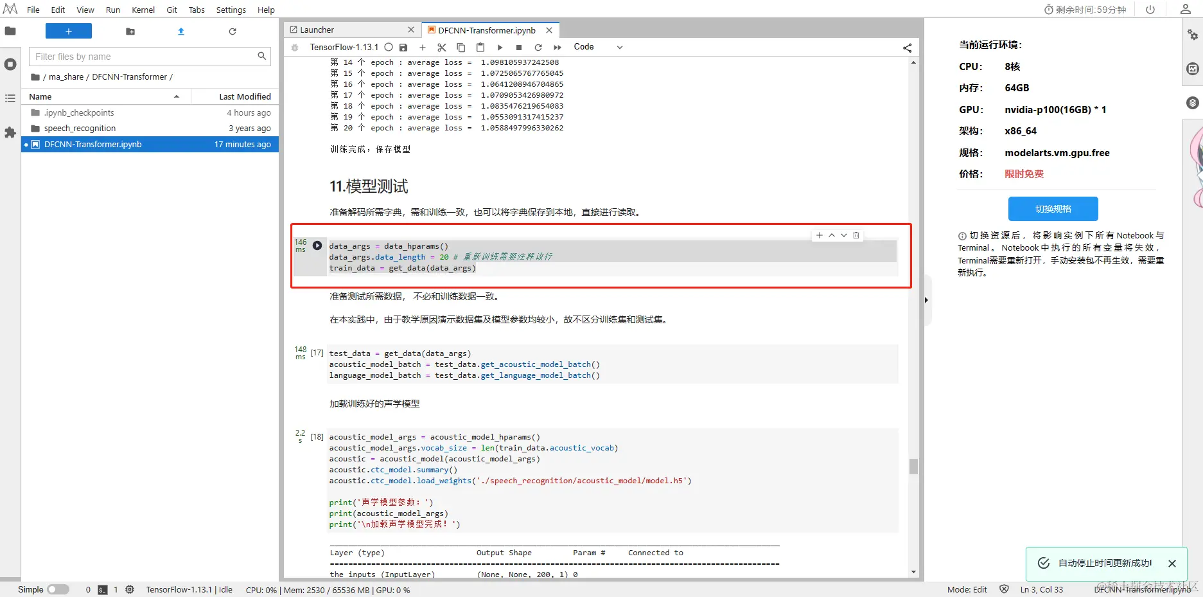Copy the selected cell from notebook toolbar
Screen dimensions: 1203x597
click(x=461, y=48)
